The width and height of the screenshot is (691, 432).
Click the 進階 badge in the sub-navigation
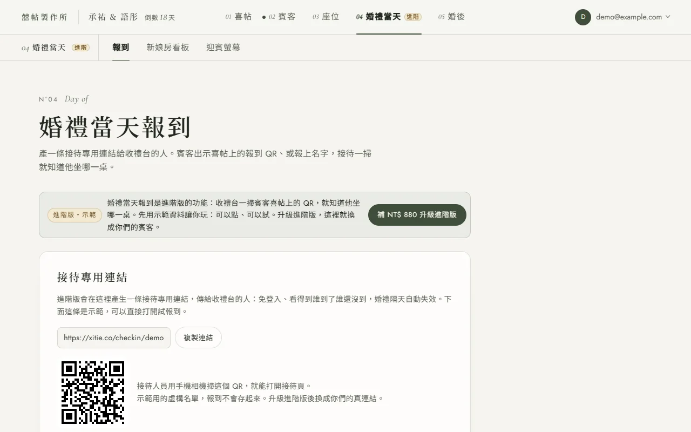click(81, 48)
